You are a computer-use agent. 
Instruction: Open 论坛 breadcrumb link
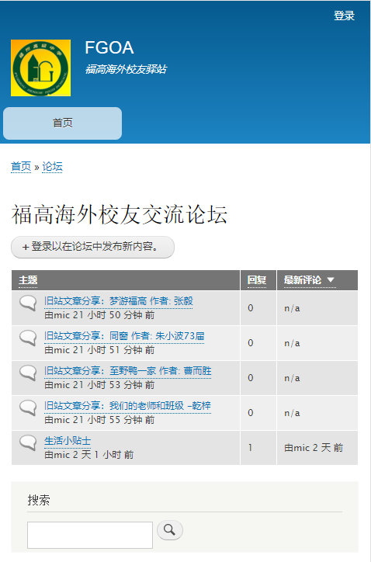[x=52, y=167]
